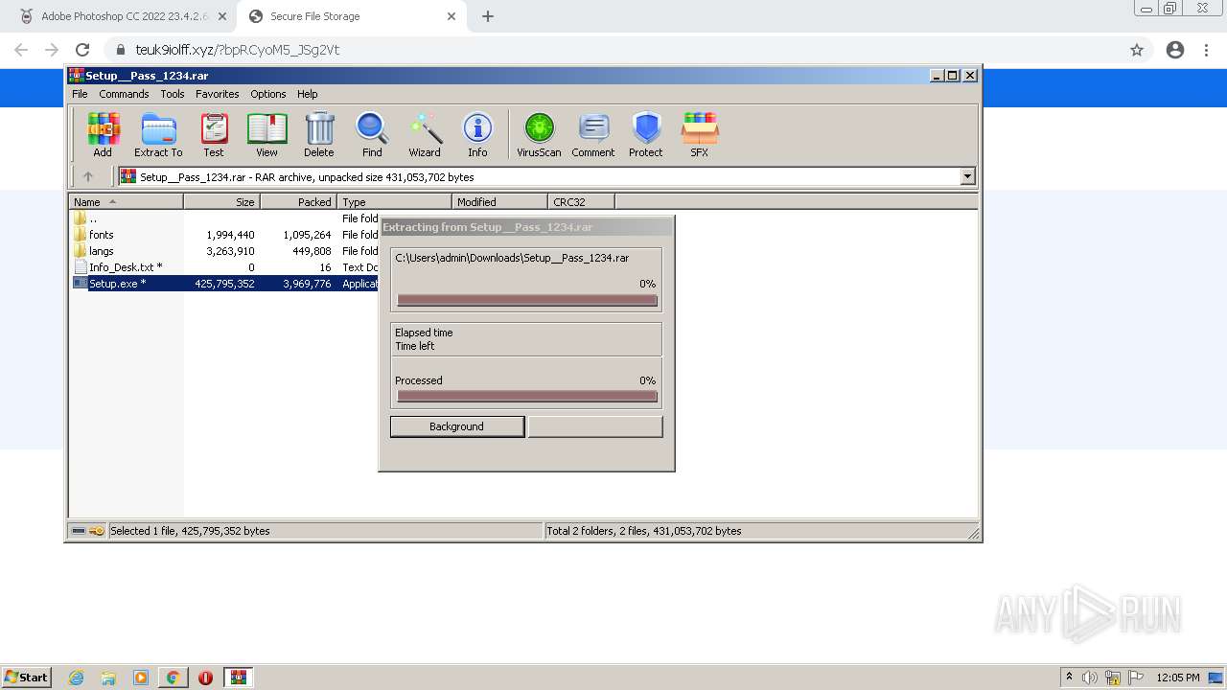Click the browser back arrow

pos(21,50)
